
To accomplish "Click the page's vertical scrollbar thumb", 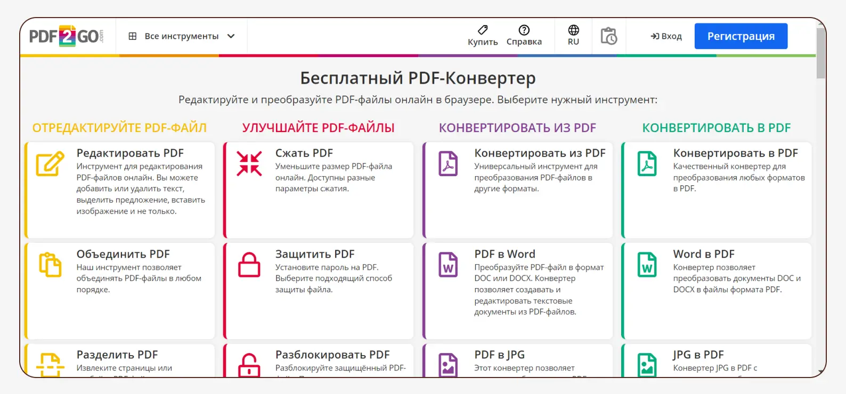I will pyautogui.click(x=821, y=53).
